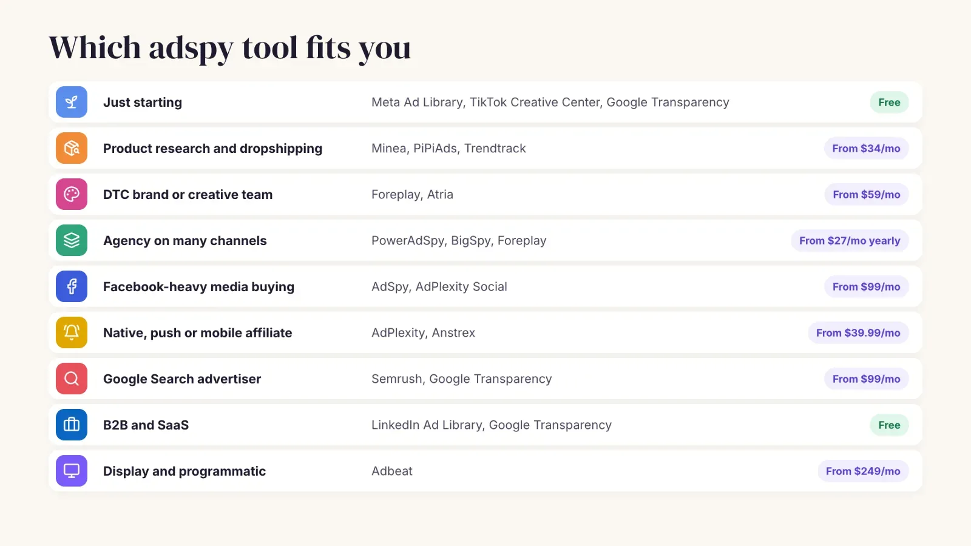The image size is (971, 546).
Task: Click the From $99/mo badge for Facebook-heavy row
Action: pos(867,287)
